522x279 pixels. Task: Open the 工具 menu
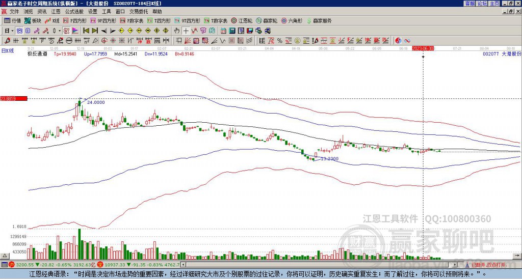106,12
